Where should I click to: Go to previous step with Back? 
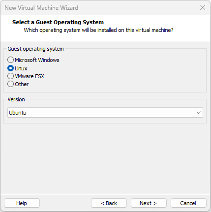[109, 203]
